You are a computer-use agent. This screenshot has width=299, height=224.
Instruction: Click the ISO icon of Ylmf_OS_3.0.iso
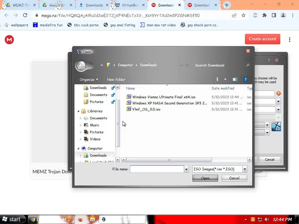coord(129,109)
